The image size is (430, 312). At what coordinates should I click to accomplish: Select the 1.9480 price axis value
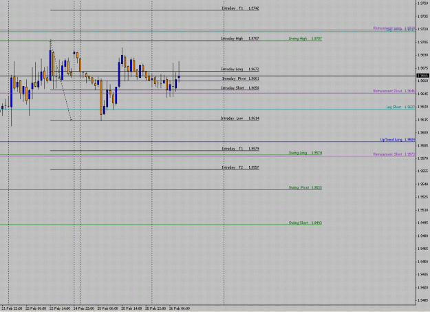pyautogui.click(x=422, y=236)
